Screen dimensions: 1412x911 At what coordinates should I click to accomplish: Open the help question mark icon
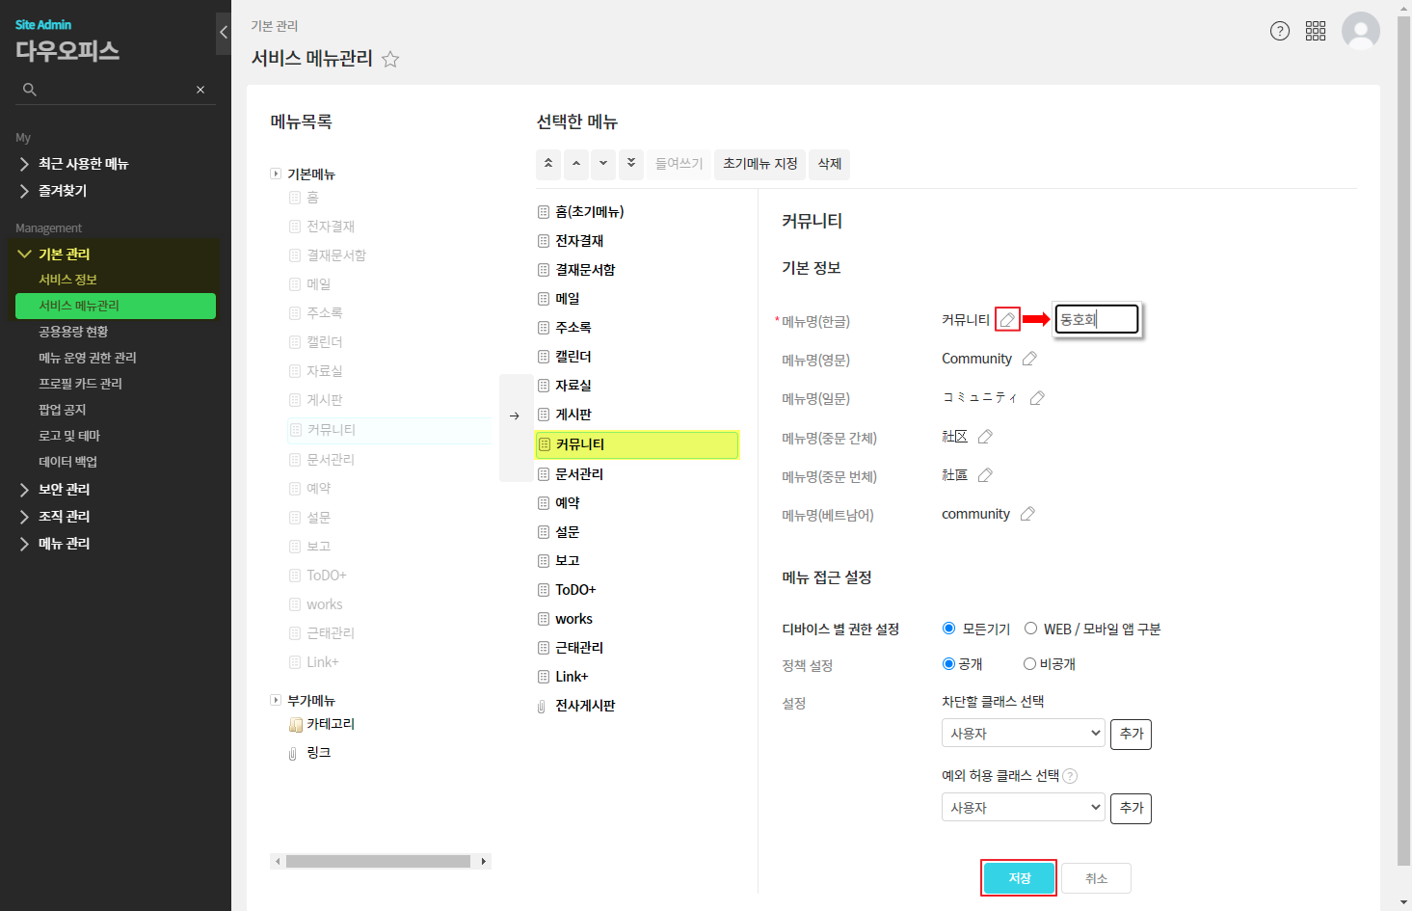pos(1280,31)
